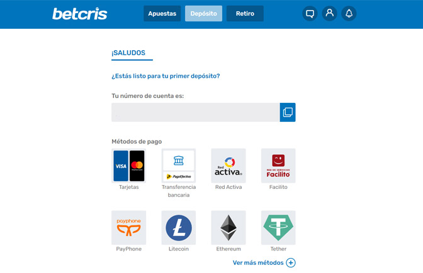Click the Transferencia bancaria label
The width and height of the screenshot is (423, 273).
[x=179, y=191]
